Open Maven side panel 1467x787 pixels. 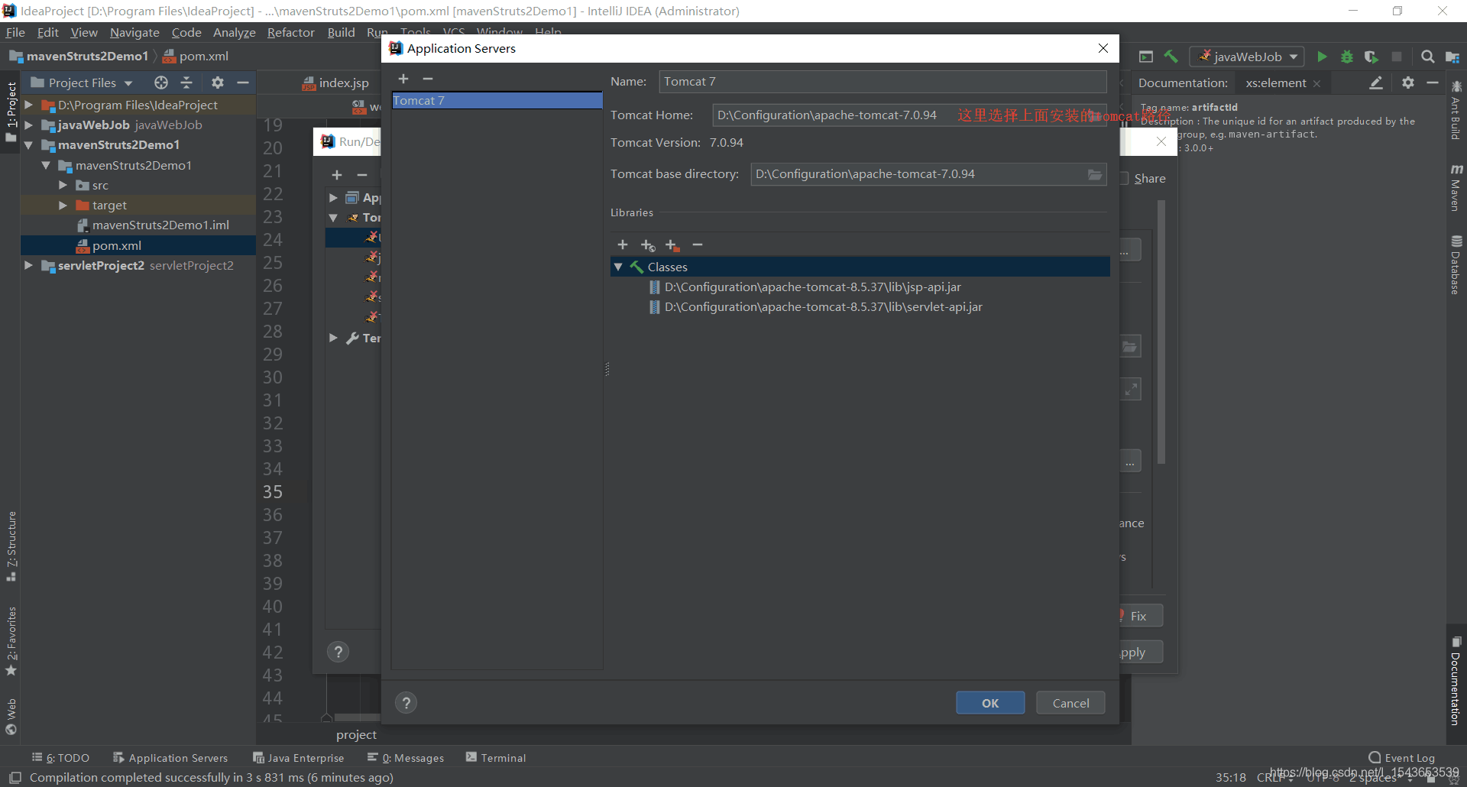pyautogui.click(x=1456, y=188)
